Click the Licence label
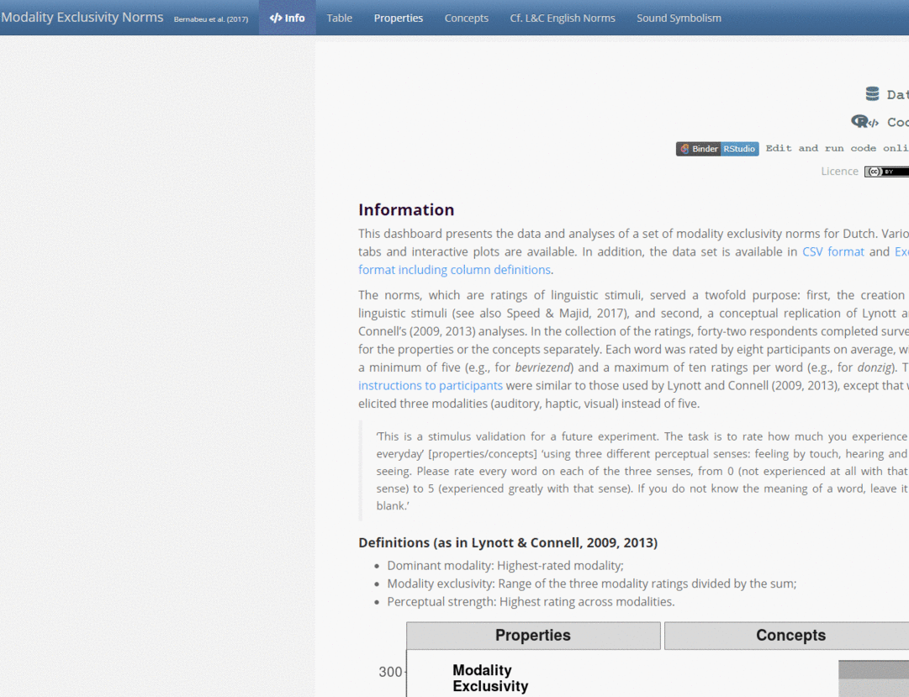The width and height of the screenshot is (909, 697). tap(839, 171)
